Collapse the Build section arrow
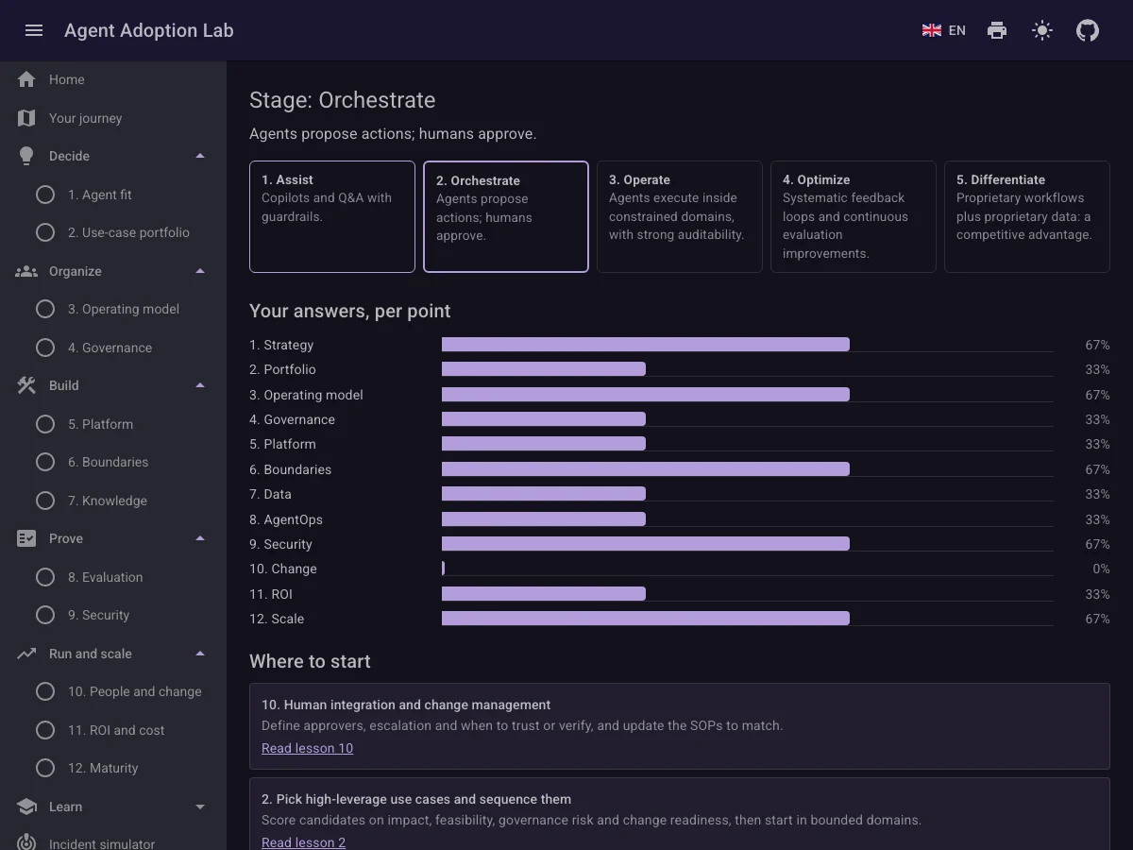 tap(200, 385)
